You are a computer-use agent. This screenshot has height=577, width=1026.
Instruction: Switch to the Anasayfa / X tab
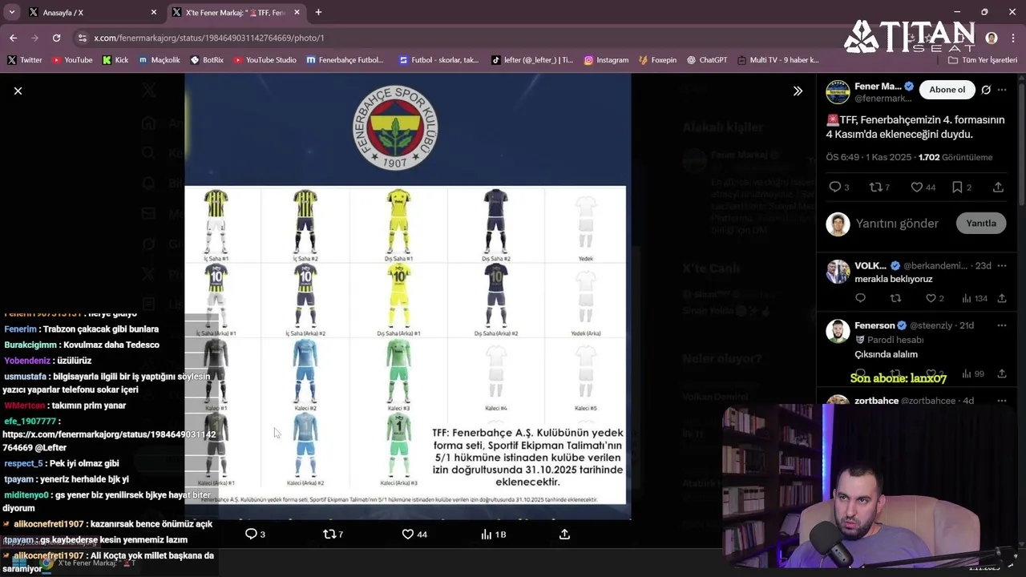point(84,13)
